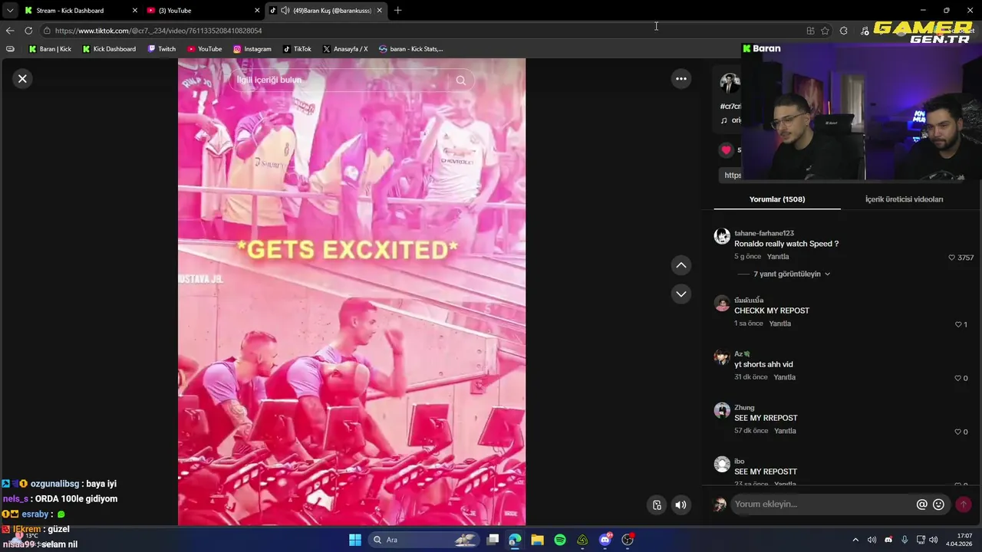
Task: Open OBS Studio from the taskbar
Action: click(628, 540)
